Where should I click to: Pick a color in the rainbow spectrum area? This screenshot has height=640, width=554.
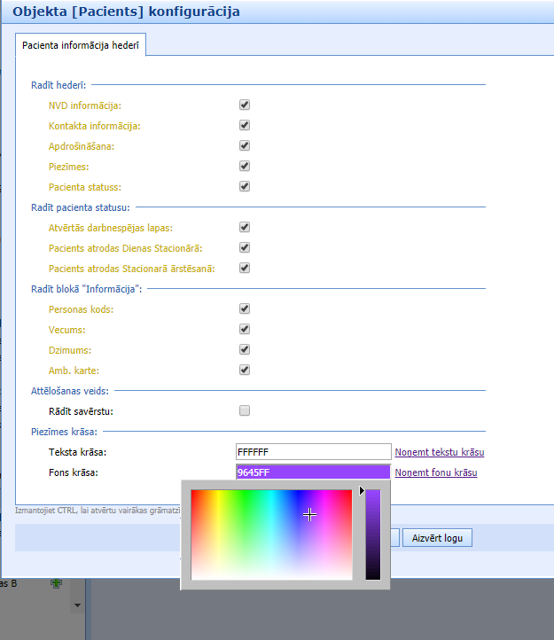tap(271, 534)
